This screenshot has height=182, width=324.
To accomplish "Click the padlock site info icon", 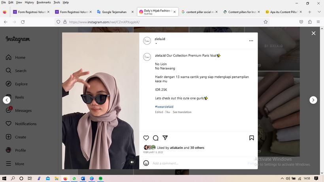I will tap(65, 22).
